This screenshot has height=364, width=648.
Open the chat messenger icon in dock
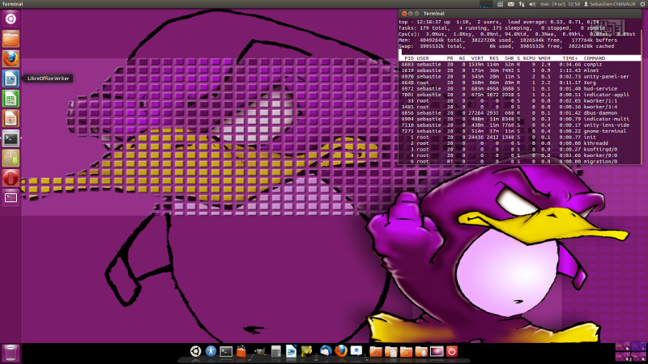(356, 351)
